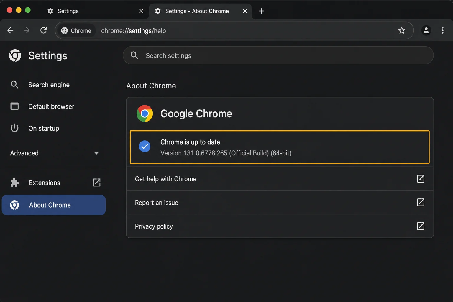Screen dimensions: 453x302
Task: Click the Extensions external link icon
Action: [x=97, y=183]
